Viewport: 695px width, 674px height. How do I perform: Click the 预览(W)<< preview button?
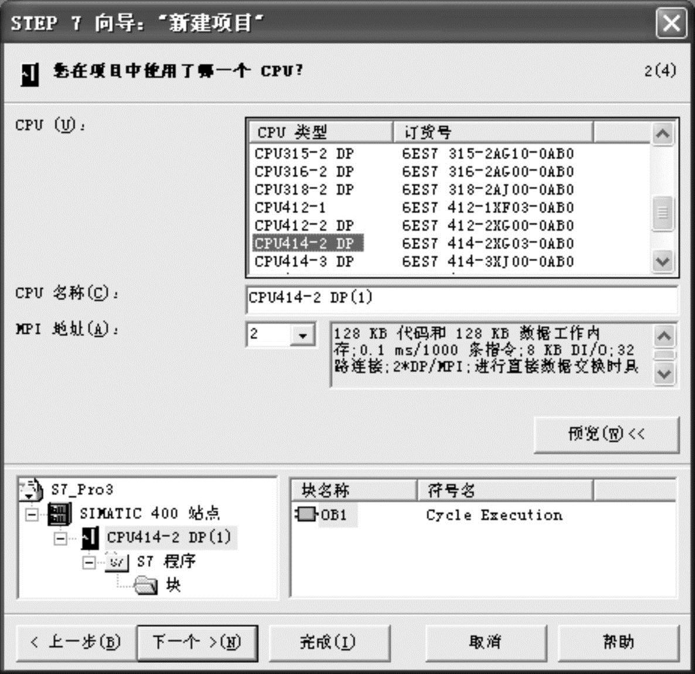coord(606,434)
